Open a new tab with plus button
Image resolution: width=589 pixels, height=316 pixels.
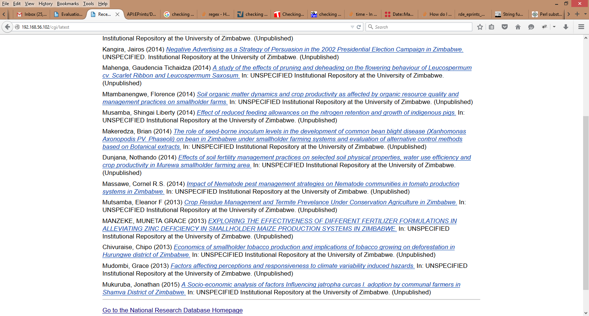point(577,14)
